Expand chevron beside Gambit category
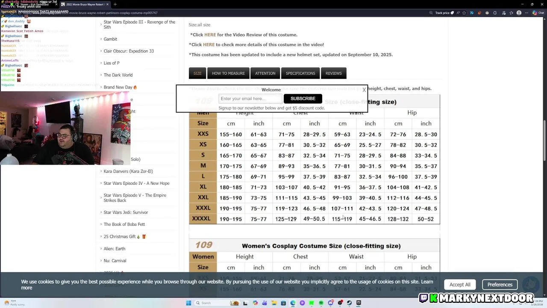Image resolution: width=547 pixels, height=308 pixels. [101, 39]
